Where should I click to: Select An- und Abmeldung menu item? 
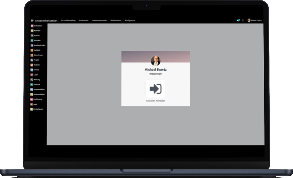coord(68,21)
